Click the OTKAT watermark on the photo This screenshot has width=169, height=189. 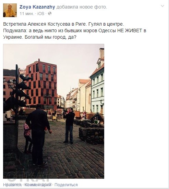[x=28, y=176]
